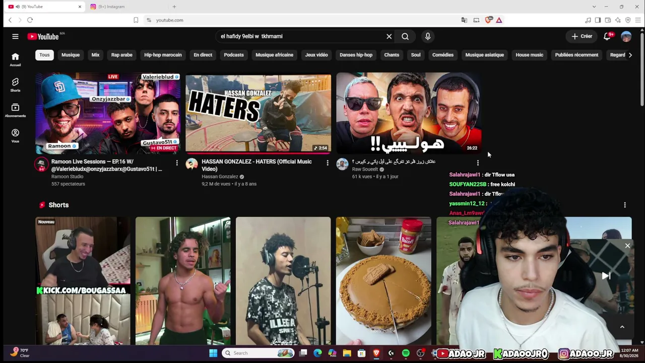This screenshot has width=645, height=363.
Task: Open the Ramoon Live Sessions video title
Action: pyautogui.click(x=107, y=165)
